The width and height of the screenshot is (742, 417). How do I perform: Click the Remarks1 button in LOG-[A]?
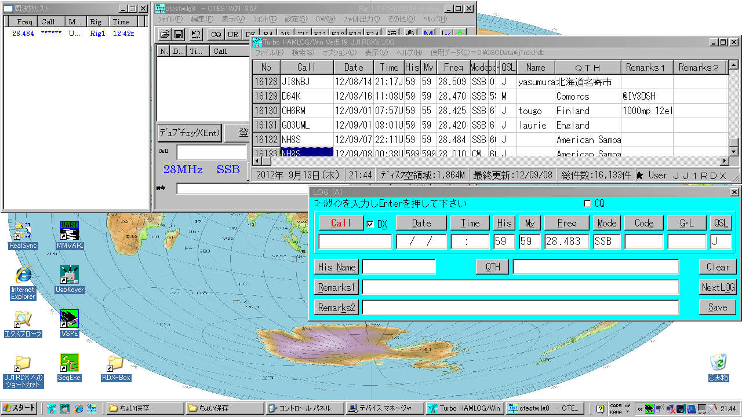coord(337,287)
